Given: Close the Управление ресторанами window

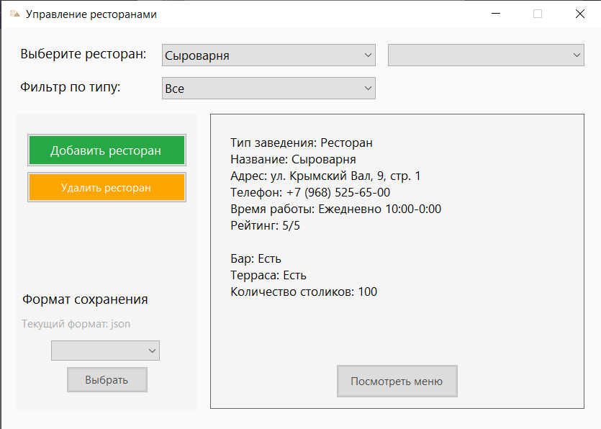Looking at the screenshot, I should click(580, 14).
